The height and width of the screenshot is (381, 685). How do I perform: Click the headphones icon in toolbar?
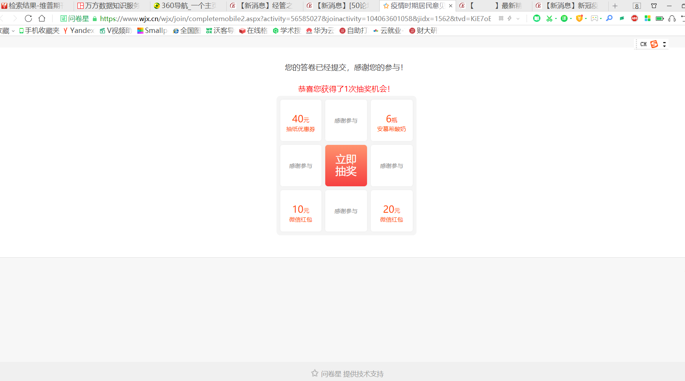pos(672,18)
